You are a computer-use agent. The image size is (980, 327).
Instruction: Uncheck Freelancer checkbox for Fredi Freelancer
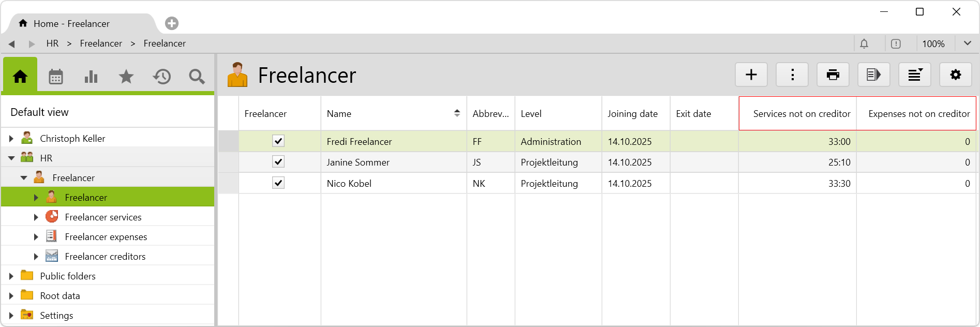278,141
